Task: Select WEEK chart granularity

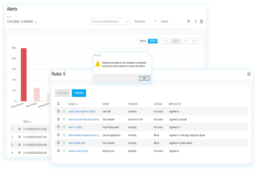Action: click(185, 41)
